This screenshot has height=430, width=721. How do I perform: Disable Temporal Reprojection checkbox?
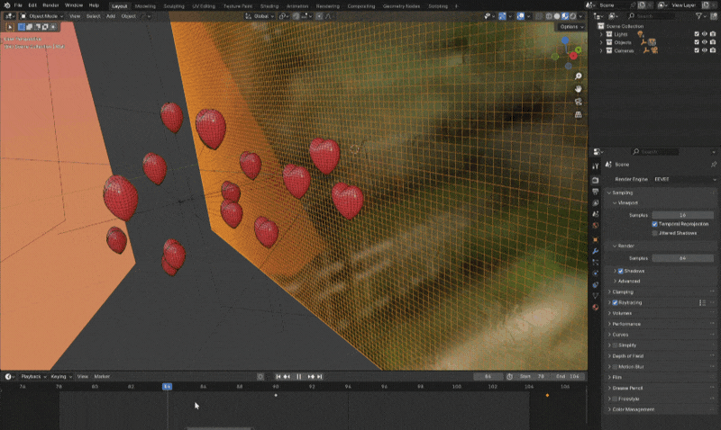click(654, 224)
